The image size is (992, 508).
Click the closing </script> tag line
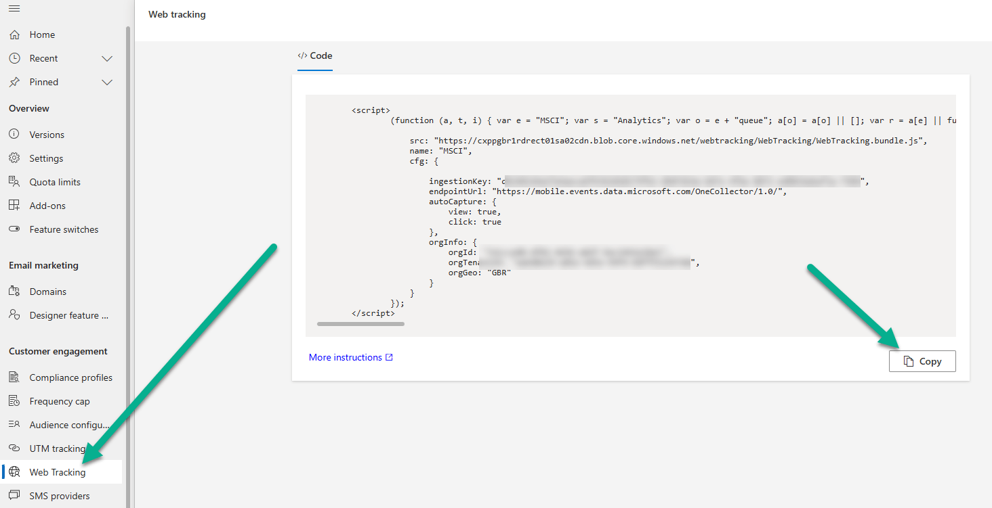373,313
